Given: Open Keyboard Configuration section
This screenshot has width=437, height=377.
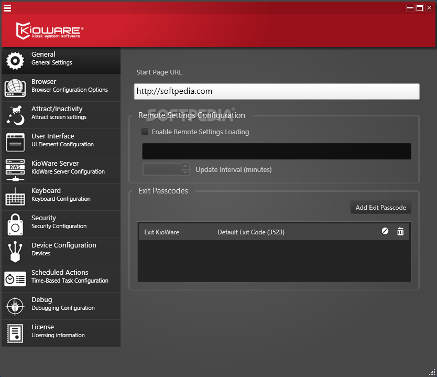Looking at the screenshot, I should [61, 197].
